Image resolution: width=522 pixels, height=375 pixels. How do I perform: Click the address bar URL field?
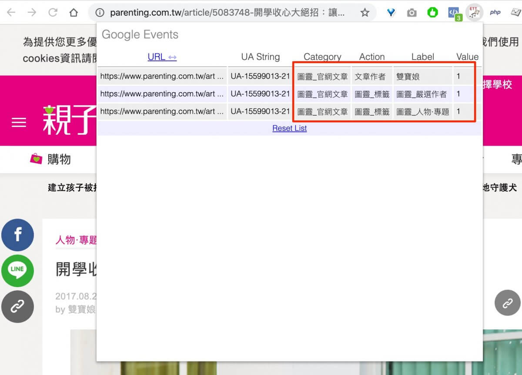(x=226, y=13)
